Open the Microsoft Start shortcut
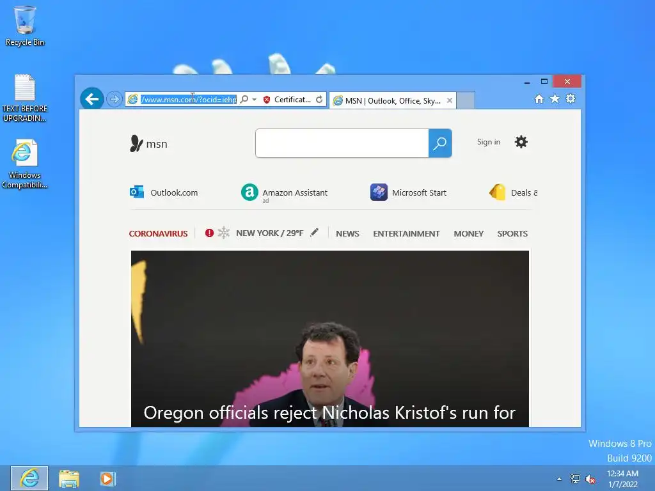 [x=409, y=192]
